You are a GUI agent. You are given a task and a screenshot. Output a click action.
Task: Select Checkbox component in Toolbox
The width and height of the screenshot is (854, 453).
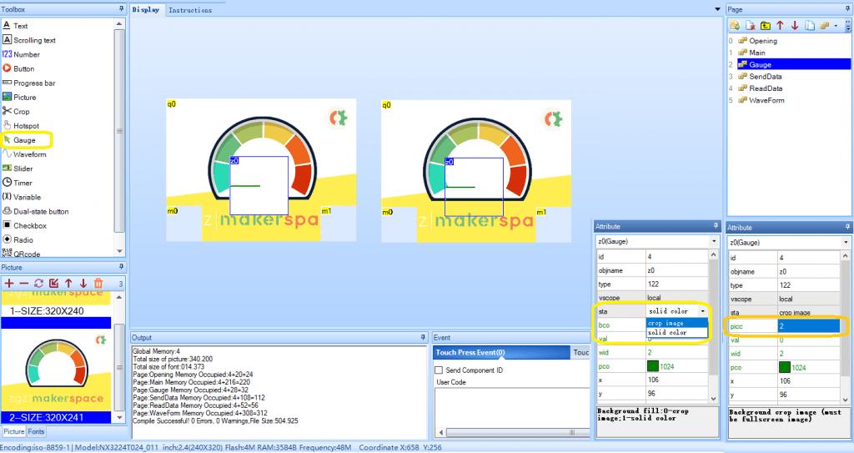coord(29,225)
